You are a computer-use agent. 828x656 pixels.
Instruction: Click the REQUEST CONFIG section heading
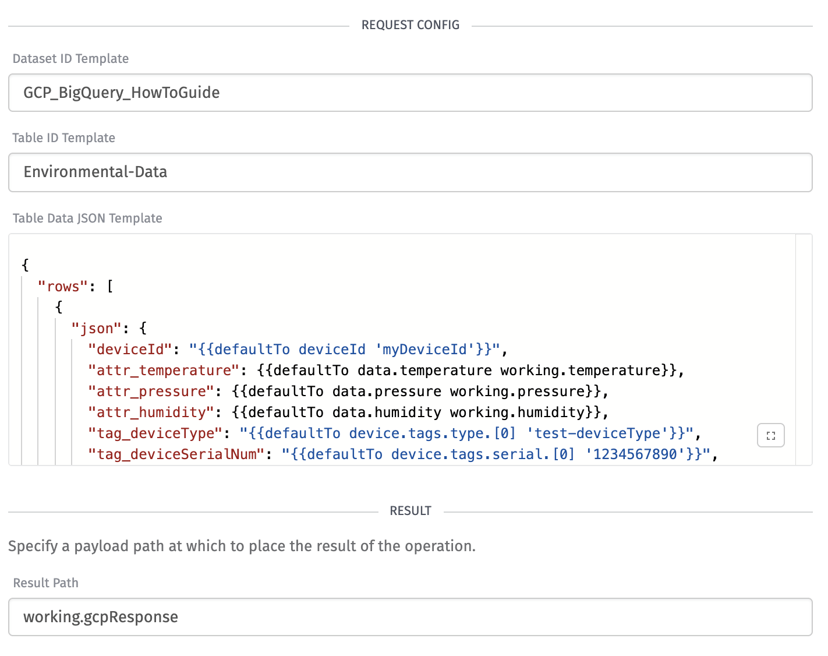[411, 25]
